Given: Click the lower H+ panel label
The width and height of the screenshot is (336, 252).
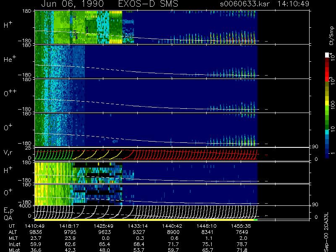Looking at the screenshot, I should click(8, 170).
